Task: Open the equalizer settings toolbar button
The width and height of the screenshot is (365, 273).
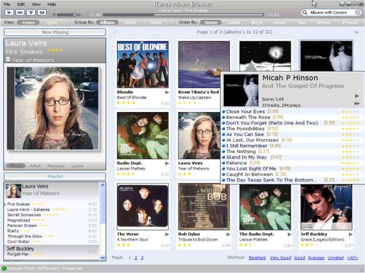Action: (42, 12)
